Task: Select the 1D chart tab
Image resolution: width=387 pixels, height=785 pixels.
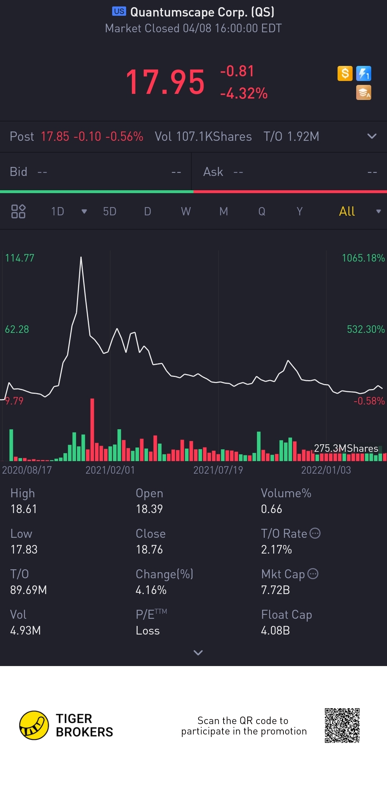Action: 57,211
